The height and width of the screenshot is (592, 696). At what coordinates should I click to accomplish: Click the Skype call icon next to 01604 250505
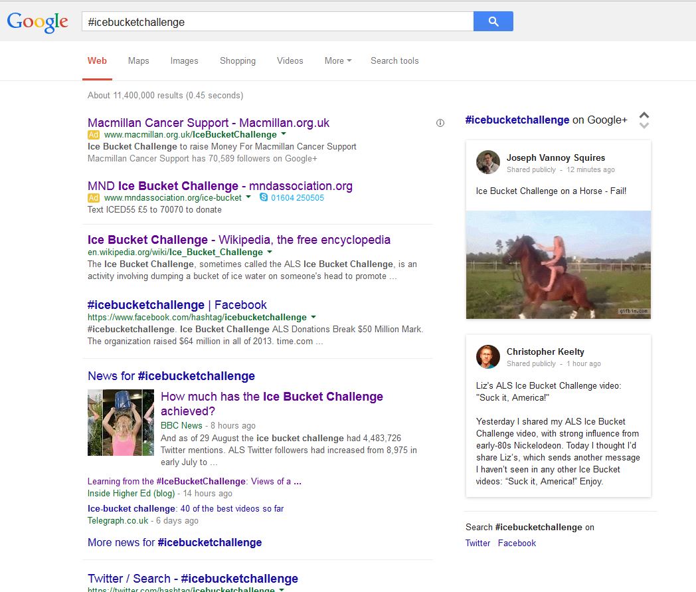[x=264, y=197]
